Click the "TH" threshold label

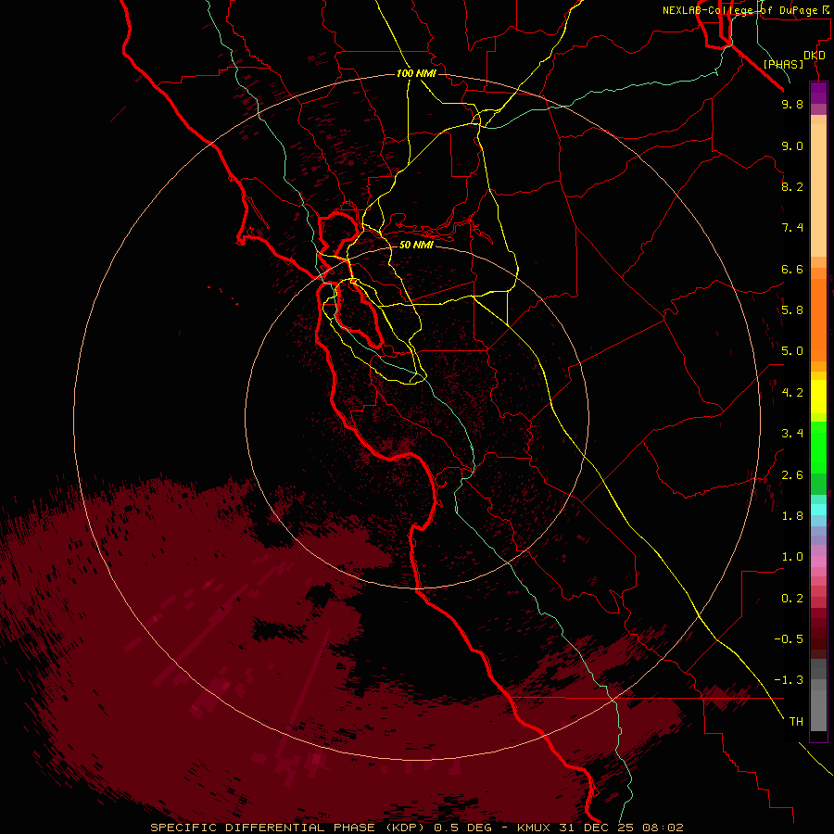click(796, 722)
